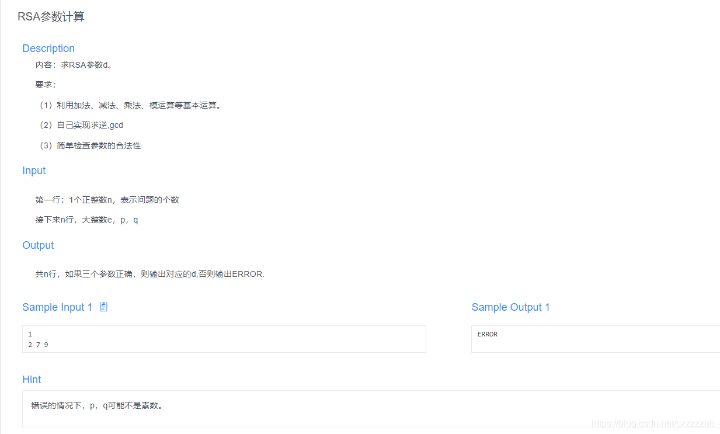Click the 第一行 input format description

(x=107, y=199)
